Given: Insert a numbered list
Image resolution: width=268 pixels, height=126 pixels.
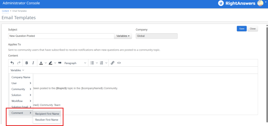Looking at the screenshot, I should tap(101, 63).
